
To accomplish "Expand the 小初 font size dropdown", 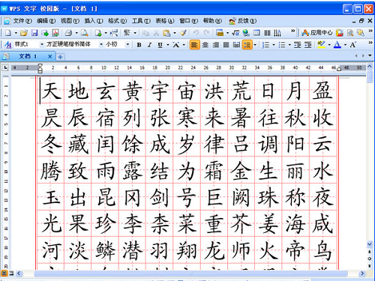I will coord(127,44).
